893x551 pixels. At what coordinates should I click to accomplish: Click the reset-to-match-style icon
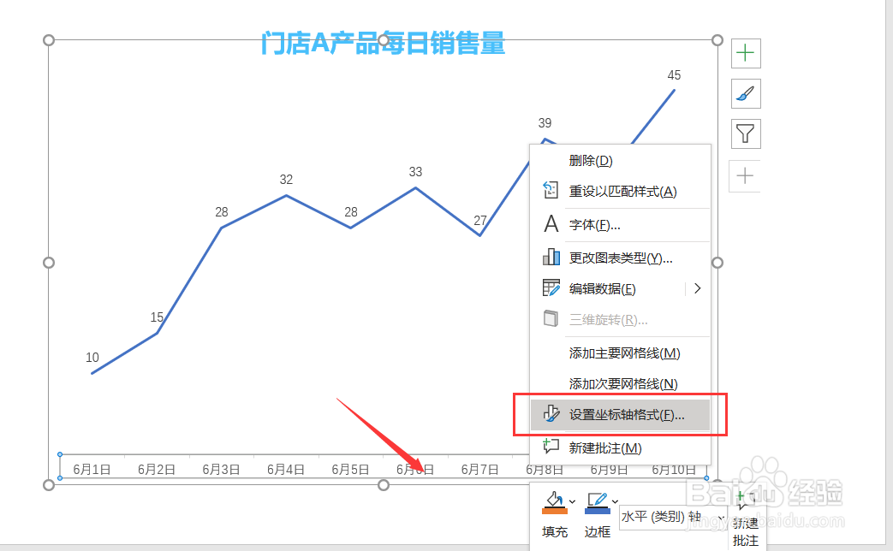[551, 190]
